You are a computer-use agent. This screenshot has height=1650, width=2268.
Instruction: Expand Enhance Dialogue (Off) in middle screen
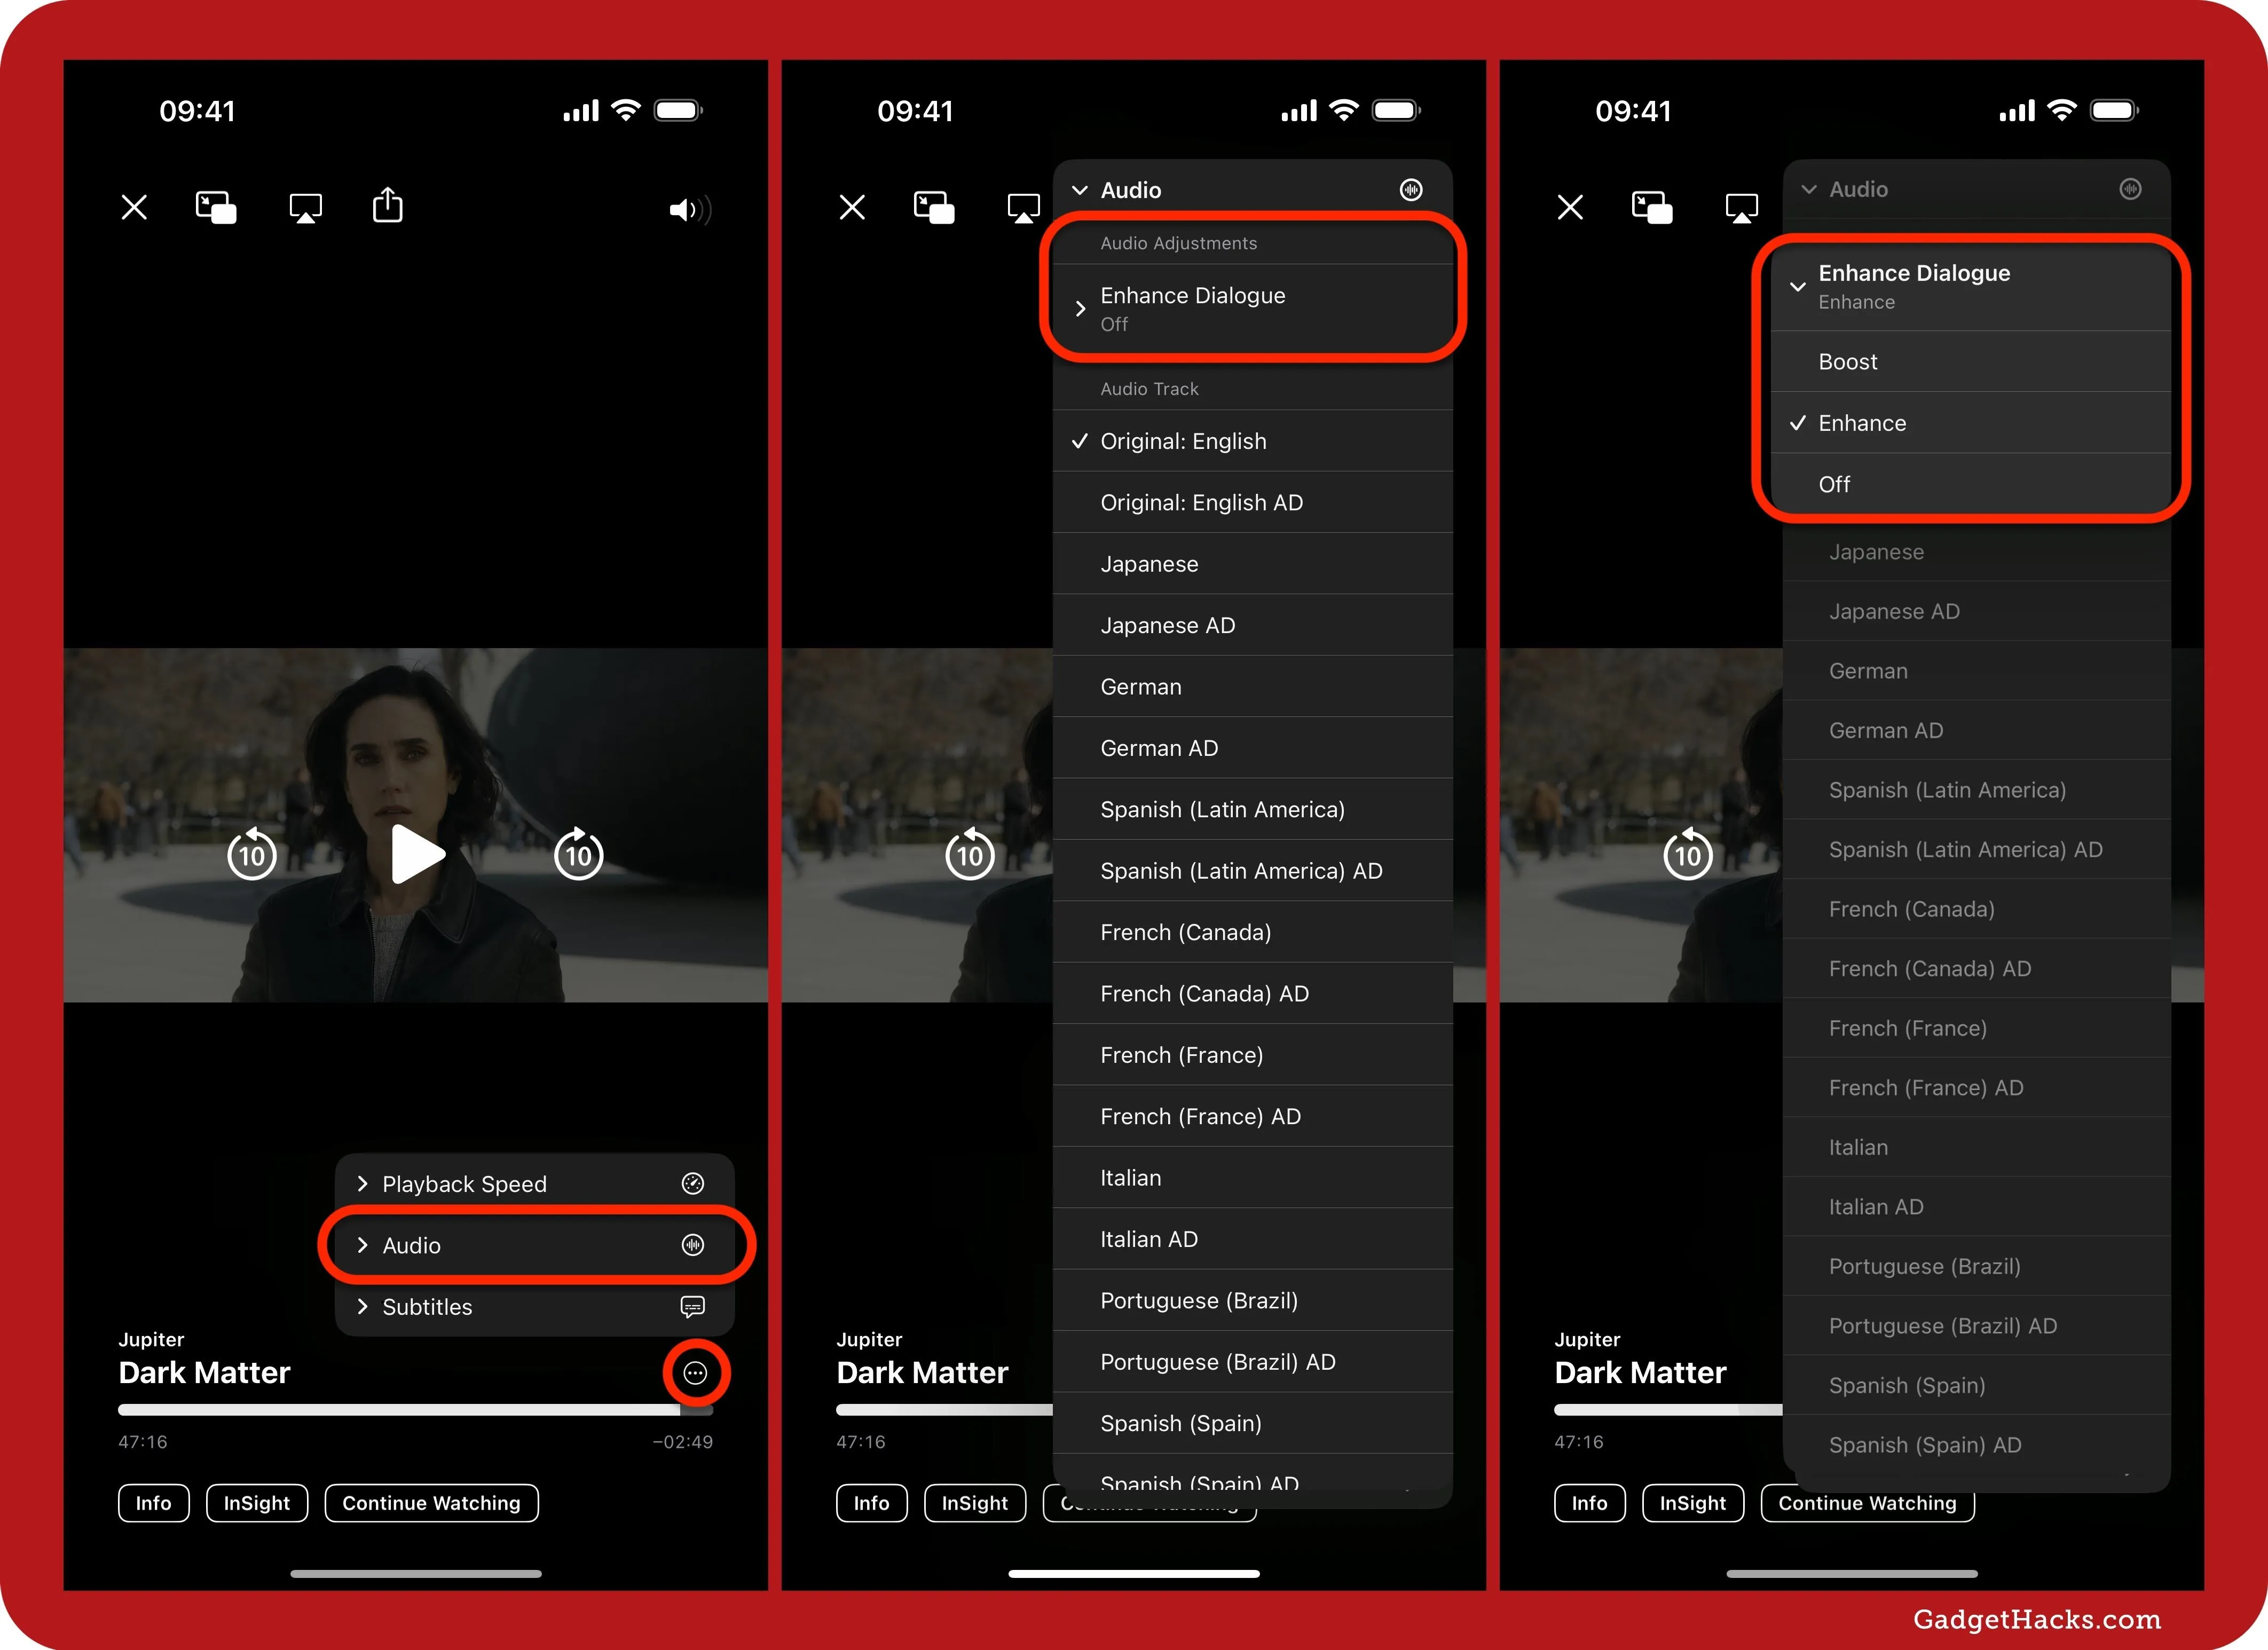pos(1253,309)
